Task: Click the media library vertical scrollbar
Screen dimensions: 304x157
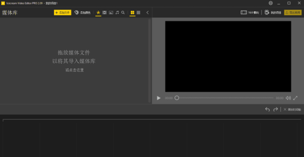Action: click(149, 61)
